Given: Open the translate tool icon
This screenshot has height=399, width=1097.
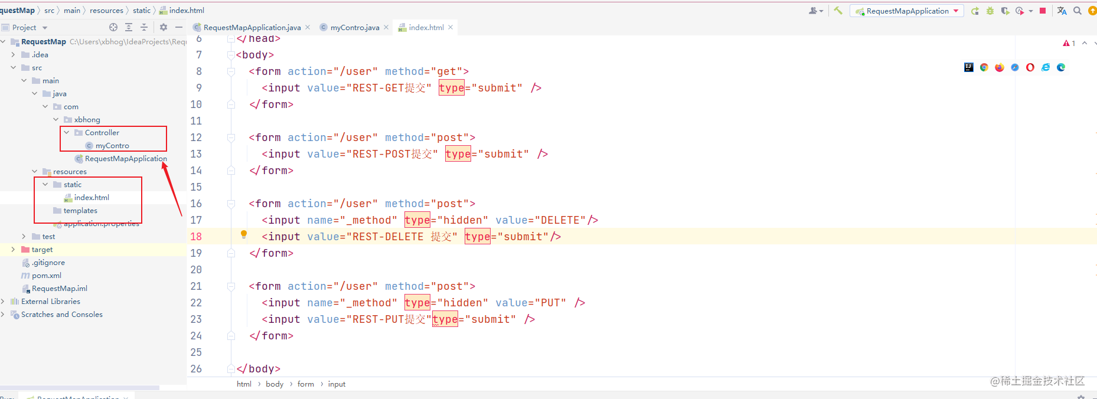Looking at the screenshot, I should tap(1062, 11).
